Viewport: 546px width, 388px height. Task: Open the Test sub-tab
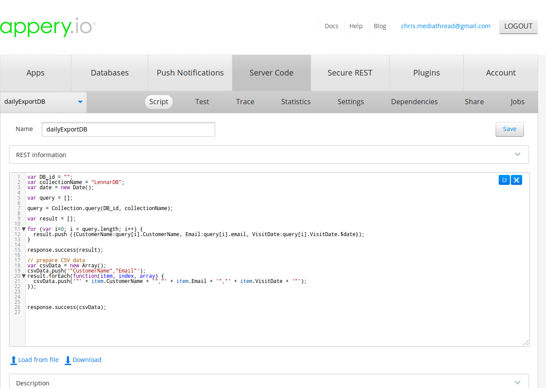point(202,102)
